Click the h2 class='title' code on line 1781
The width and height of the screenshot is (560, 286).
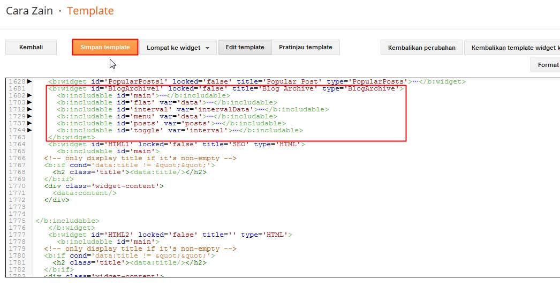point(130,263)
